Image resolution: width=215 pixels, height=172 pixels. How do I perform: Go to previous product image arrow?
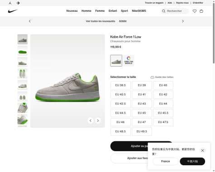click(91, 120)
